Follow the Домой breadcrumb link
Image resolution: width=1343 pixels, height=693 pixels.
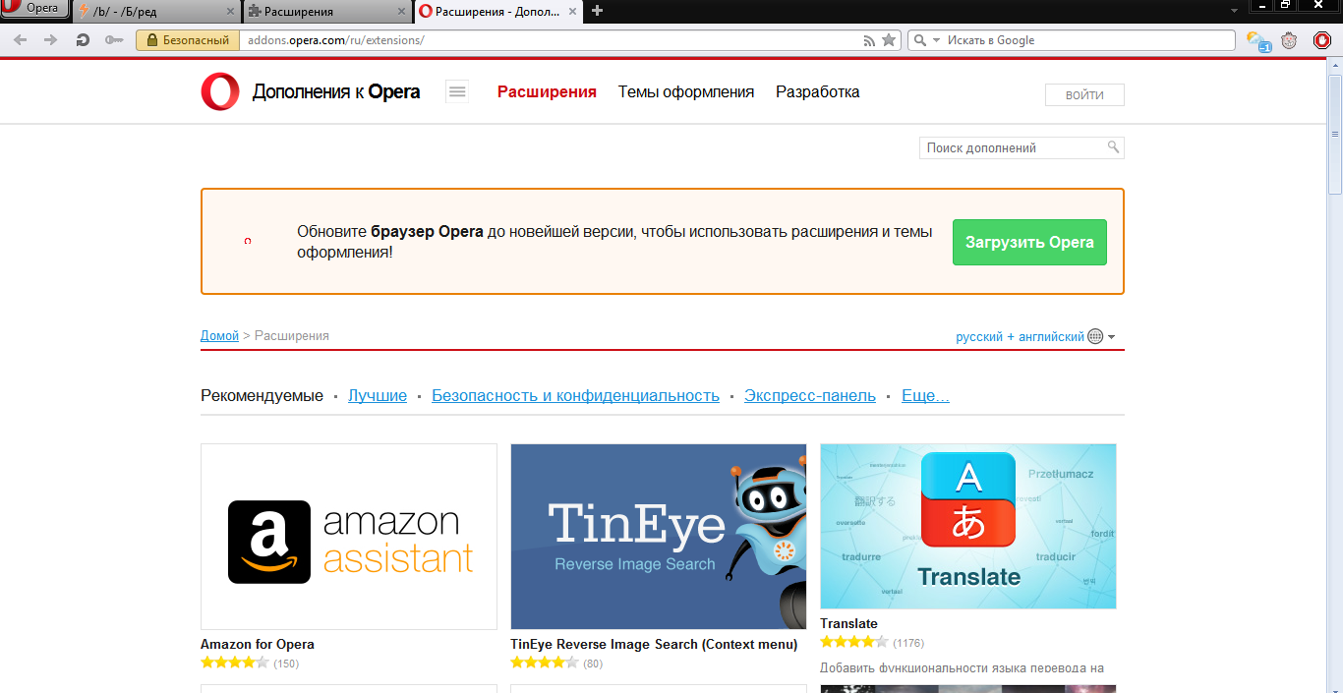[219, 335]
